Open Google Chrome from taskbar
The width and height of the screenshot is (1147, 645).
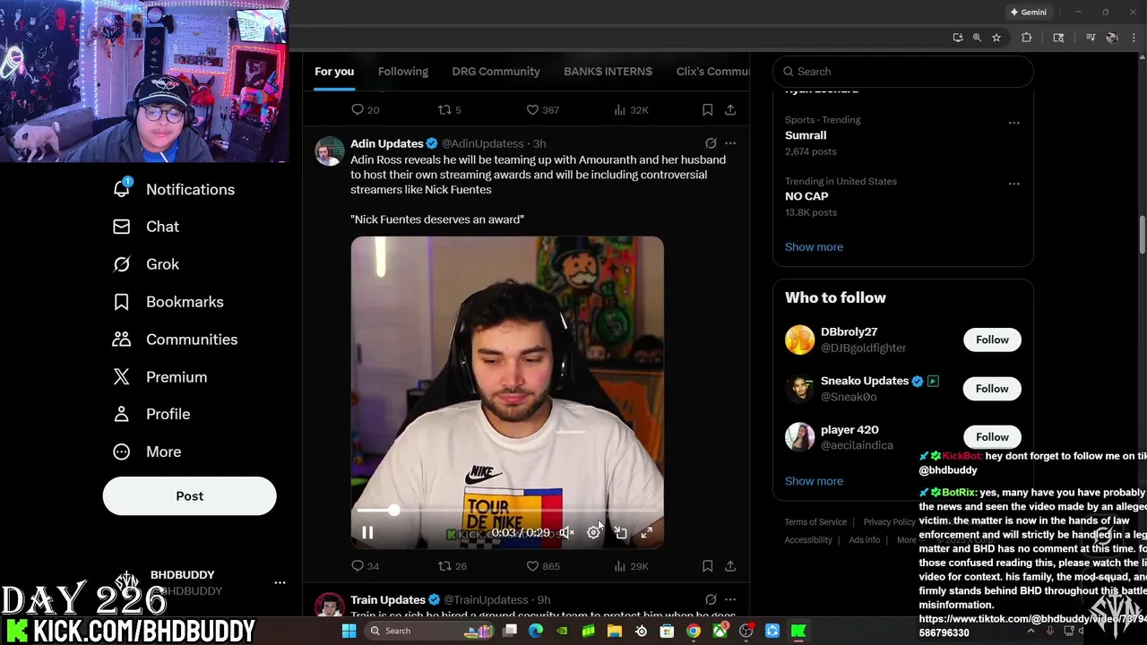coord(694,631)
